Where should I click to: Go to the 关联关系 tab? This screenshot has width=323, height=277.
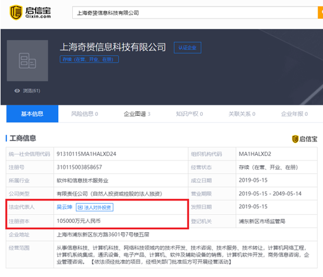242,114
